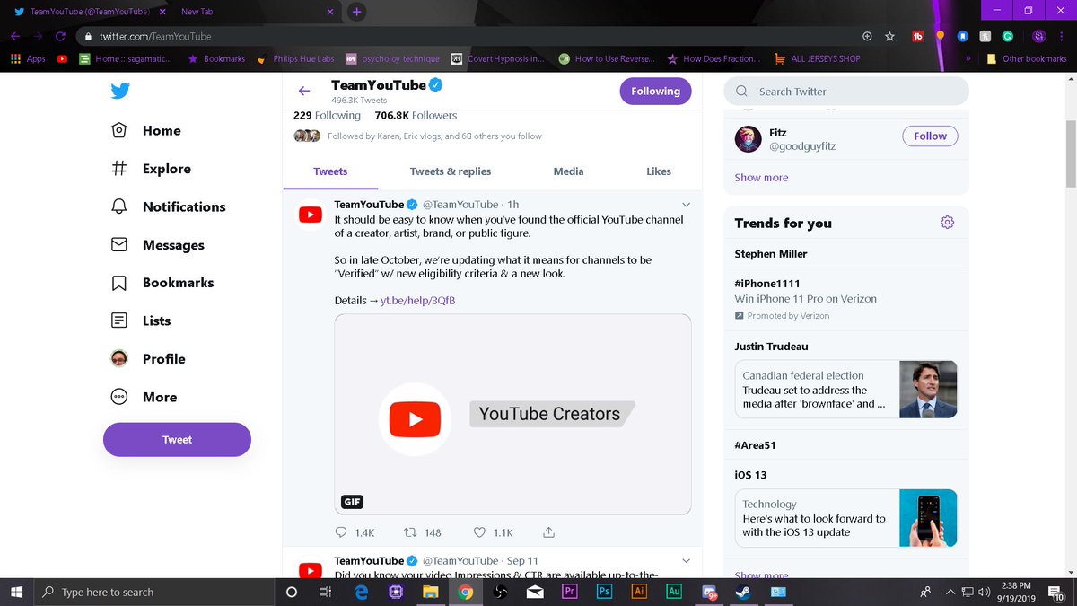Click the blue bookmark extension icon
Screen dimensions: 1077x606
pos(962,36)
